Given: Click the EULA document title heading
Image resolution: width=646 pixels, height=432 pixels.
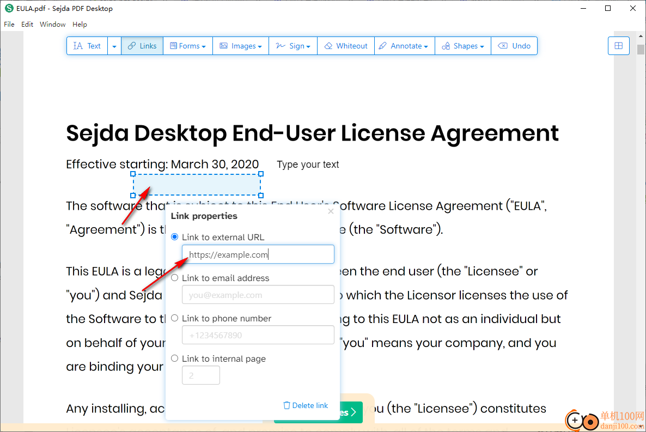Looking at the screenshot, I should (312, 133).
